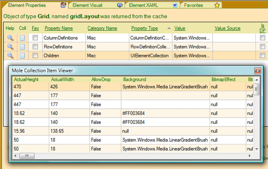Click ActualHeight column header in viewer

tap(26, 80)
